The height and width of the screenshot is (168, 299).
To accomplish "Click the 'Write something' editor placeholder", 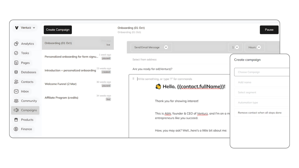I will pos(165,79).
